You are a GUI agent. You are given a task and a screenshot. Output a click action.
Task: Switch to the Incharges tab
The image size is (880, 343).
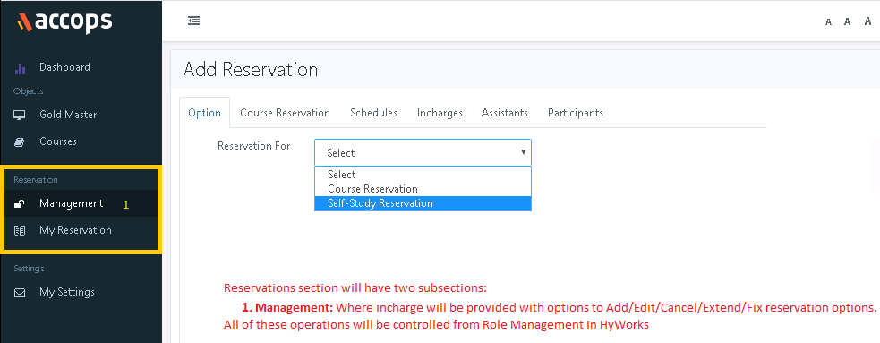(x=440, y=113)
